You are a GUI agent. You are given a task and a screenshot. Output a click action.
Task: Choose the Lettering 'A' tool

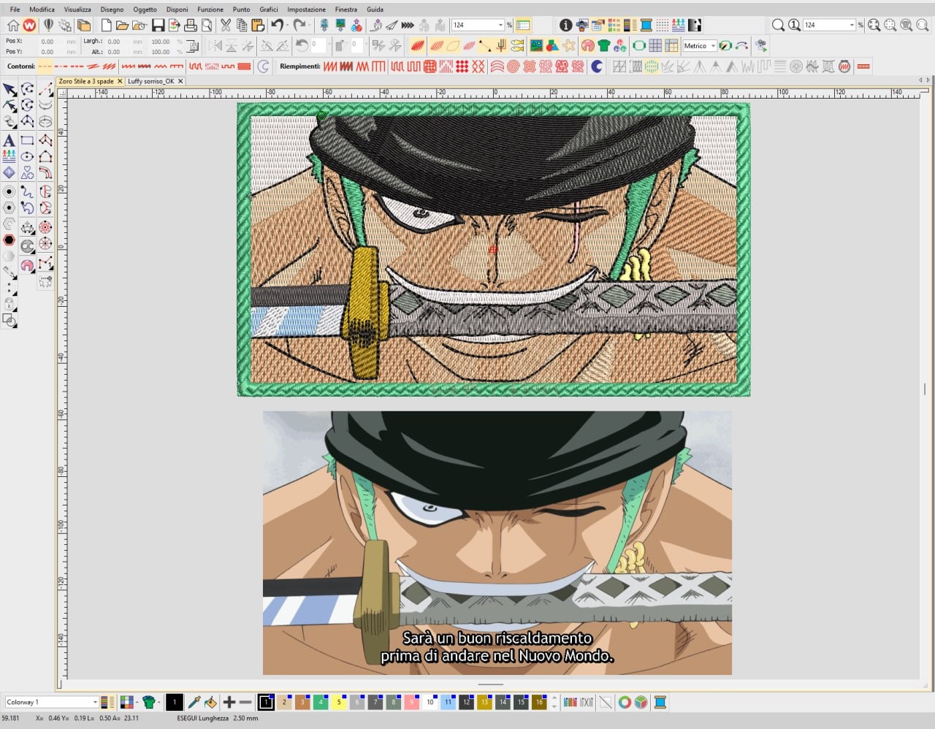tap(9, 140)
